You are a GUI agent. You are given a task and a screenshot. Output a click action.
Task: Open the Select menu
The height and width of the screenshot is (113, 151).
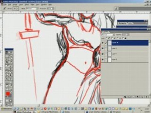click(x=27, y=5)
